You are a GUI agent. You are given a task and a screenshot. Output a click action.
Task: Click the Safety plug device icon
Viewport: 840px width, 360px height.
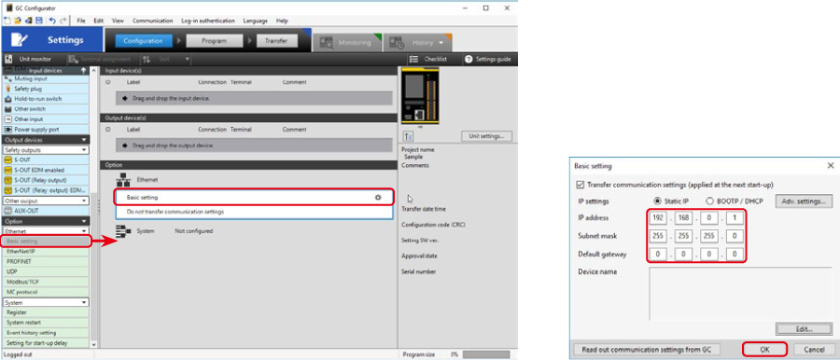point(8,89)
